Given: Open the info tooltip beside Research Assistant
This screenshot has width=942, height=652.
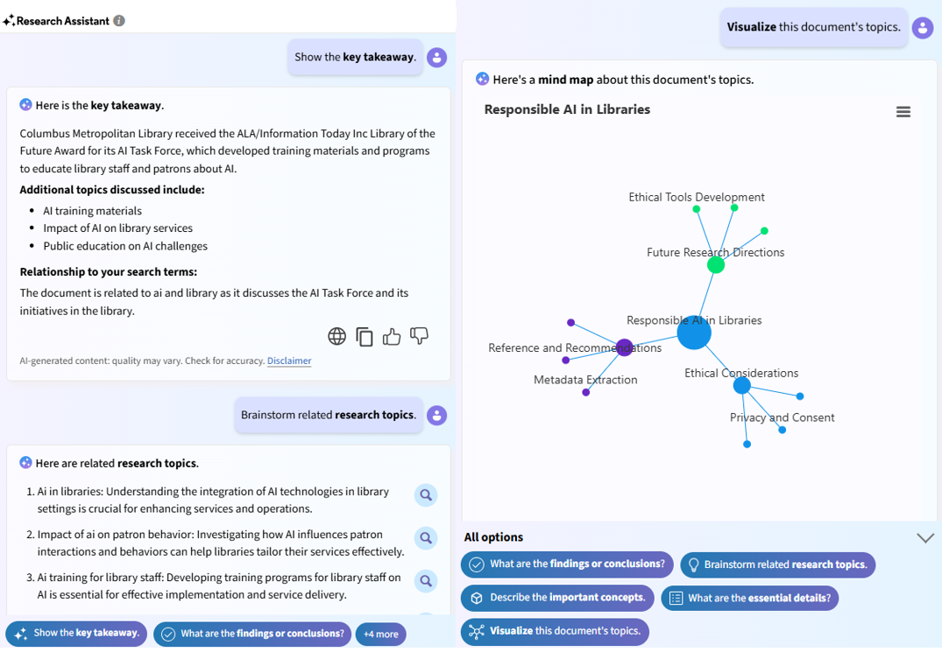Looking at the screenshot, I should click(x=119, y=20).
